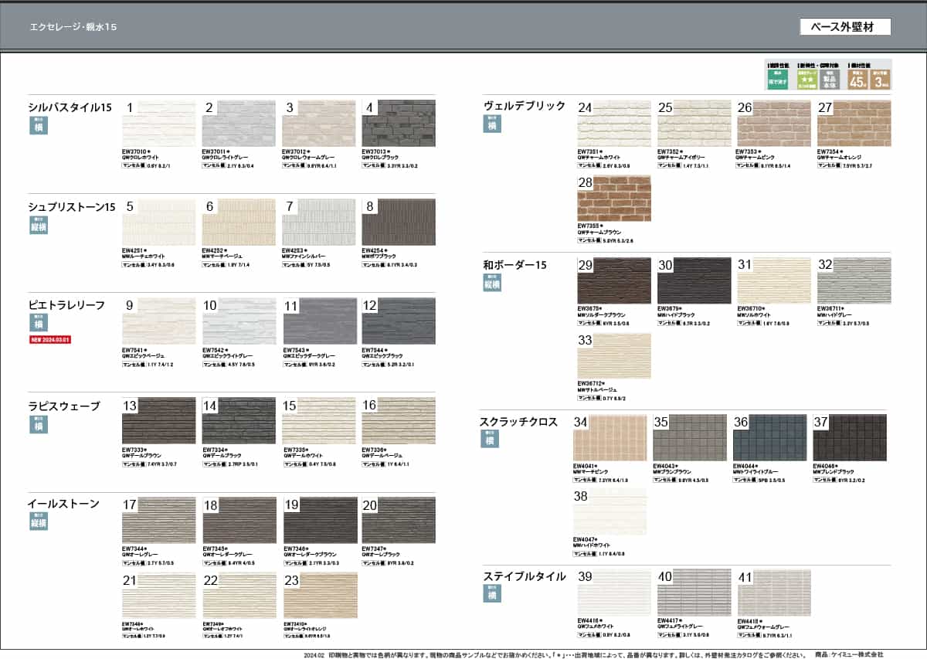Viewport: 927px width, 659px height.
Task: Click the 縦横 badge under シュプリストーン15
Action: (x=38, y=226)
